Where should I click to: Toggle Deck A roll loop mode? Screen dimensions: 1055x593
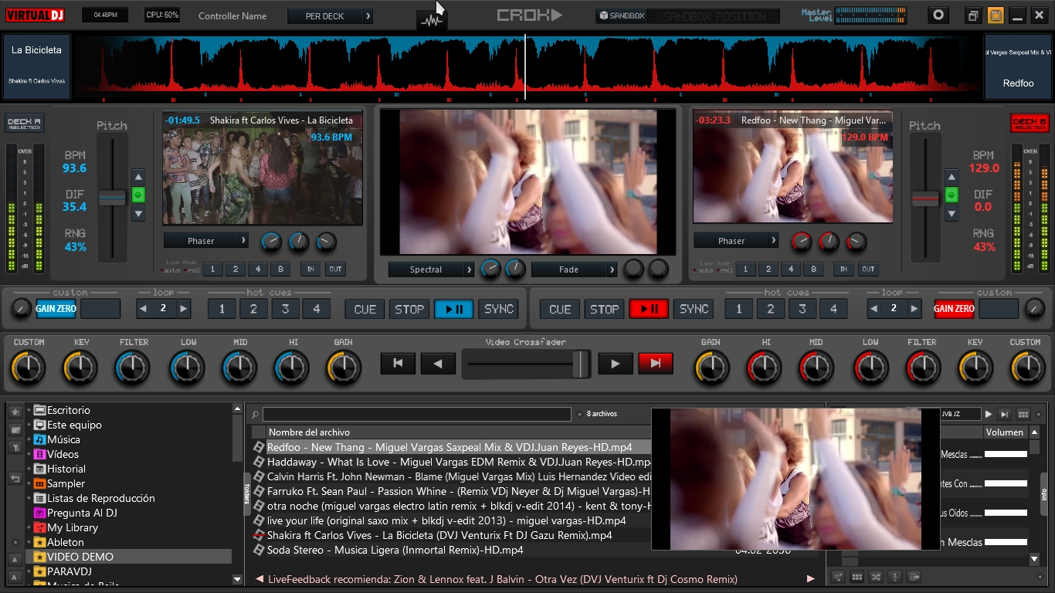tap(191, 270)
